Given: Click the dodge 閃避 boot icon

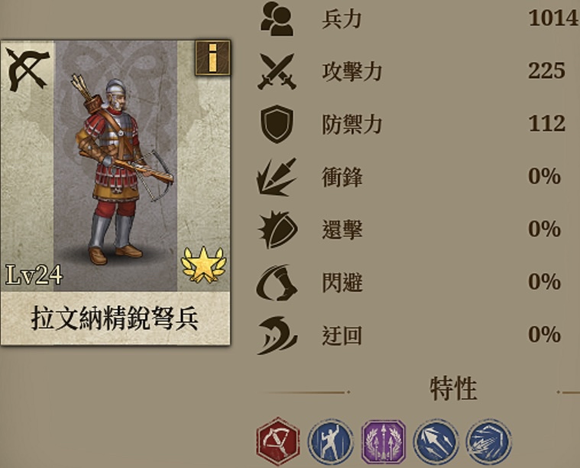Looking at the screenshot, I should point(277,282).
